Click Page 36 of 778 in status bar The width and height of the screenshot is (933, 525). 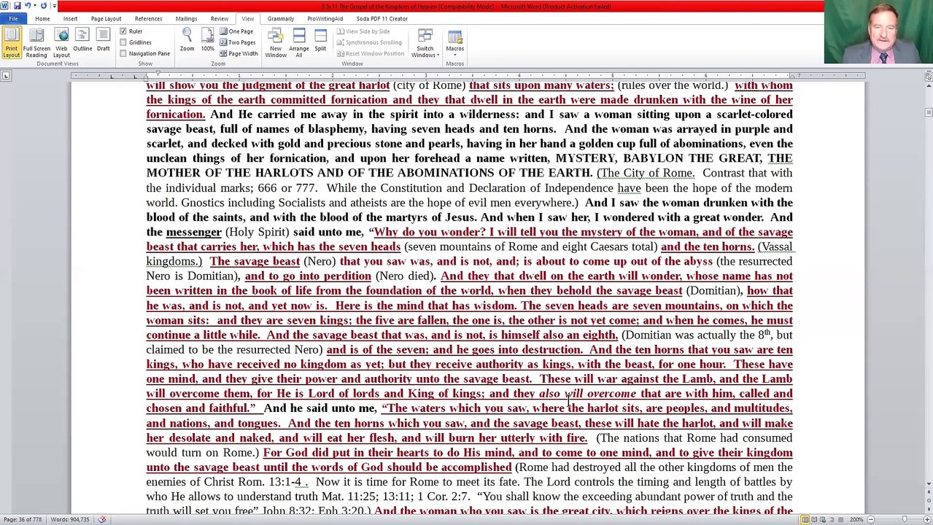click(x=24, y=519)
